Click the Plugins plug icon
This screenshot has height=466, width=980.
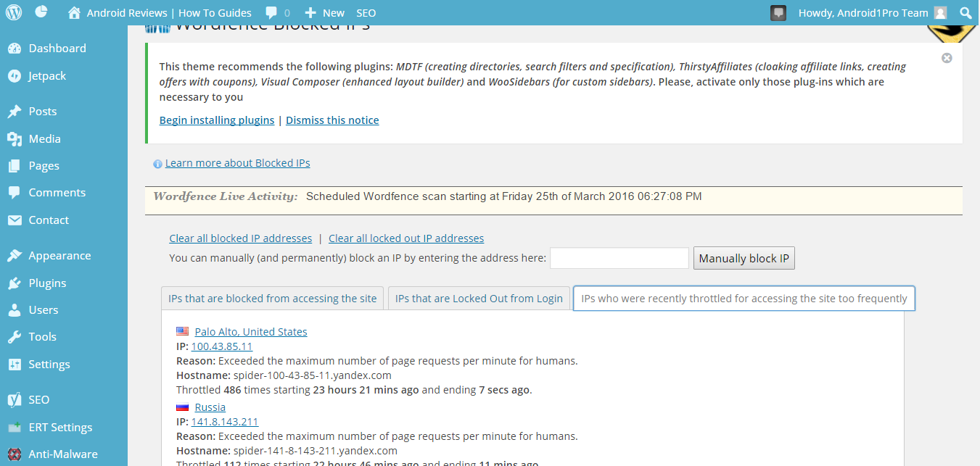click(15, 283)
